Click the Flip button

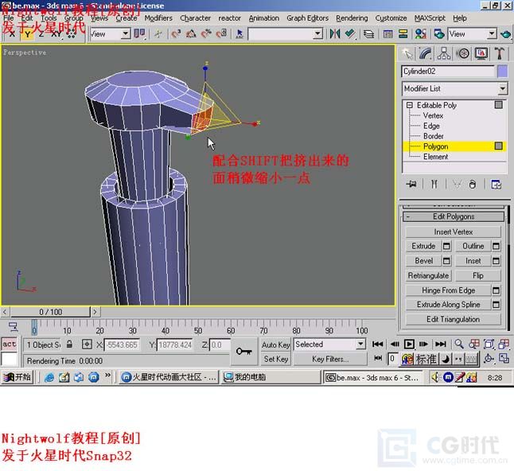click(x=478, y=275)
